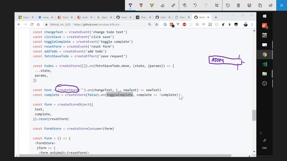Redo the ink stroke
Image resolution: width=287 pixels, height=161 pixels.
coord(206,5)
